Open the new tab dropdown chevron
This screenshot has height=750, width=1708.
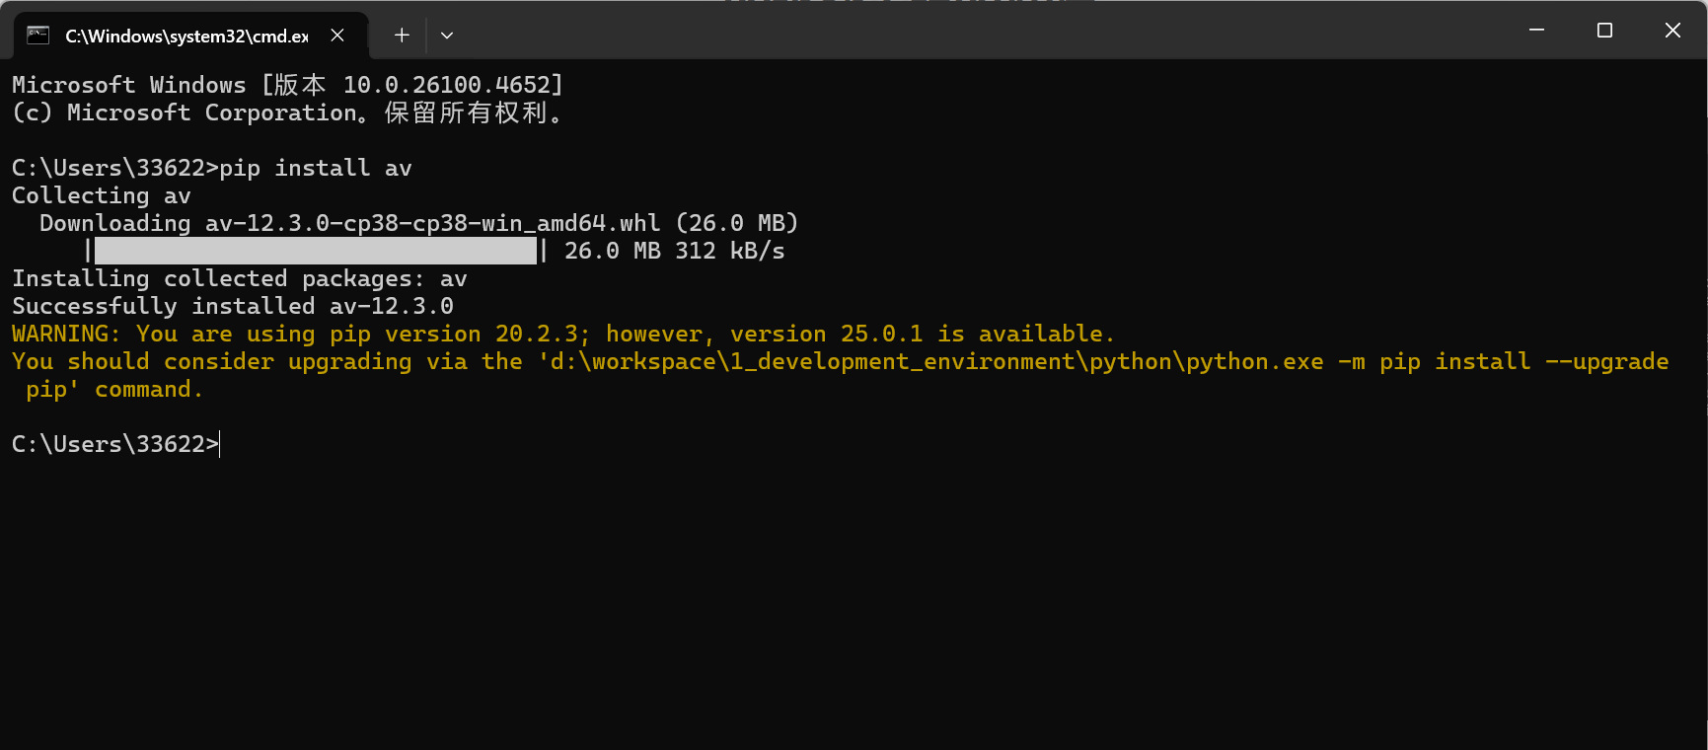point(446,35)
